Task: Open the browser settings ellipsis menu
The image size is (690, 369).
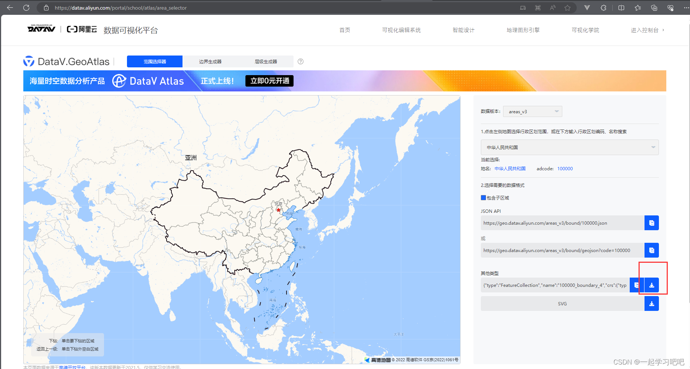Action: point(687,7)
